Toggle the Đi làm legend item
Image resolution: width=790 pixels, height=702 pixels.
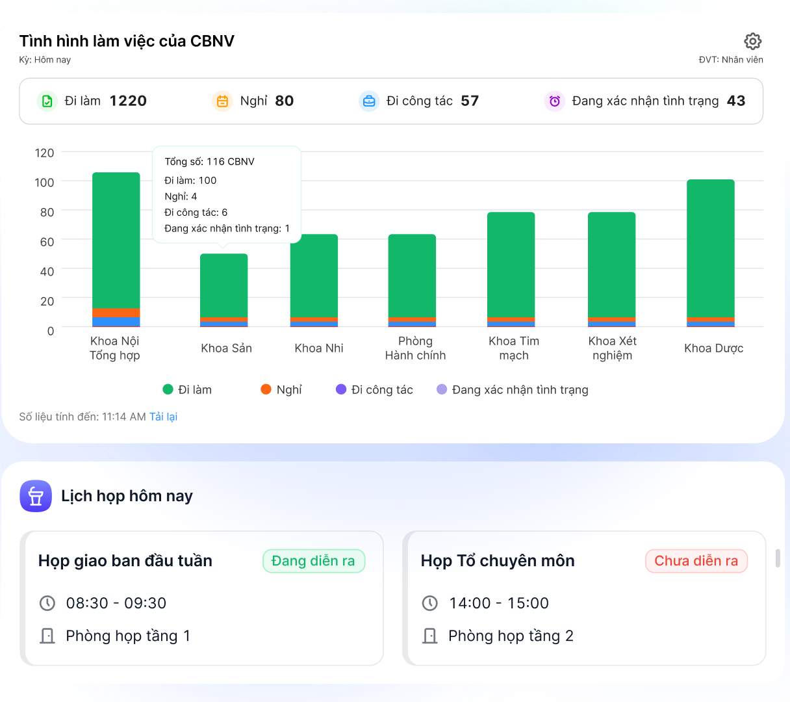coord(187,389)
